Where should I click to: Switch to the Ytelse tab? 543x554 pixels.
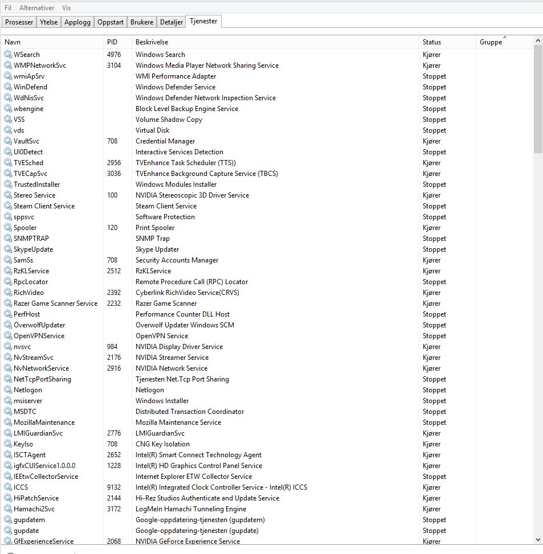click(x=49, y=22)
